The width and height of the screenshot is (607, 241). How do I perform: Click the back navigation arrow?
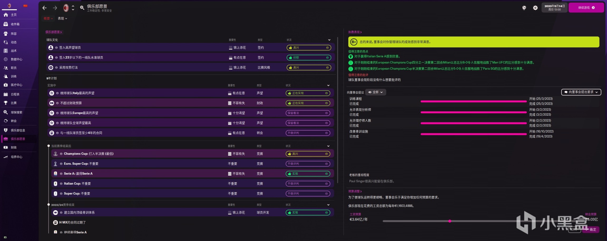coord(45,8)
